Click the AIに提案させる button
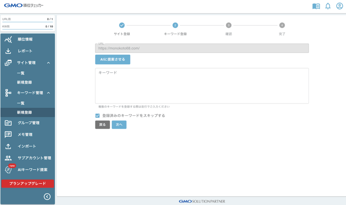The height and width of the screenshot is (205, 346). 113,59
